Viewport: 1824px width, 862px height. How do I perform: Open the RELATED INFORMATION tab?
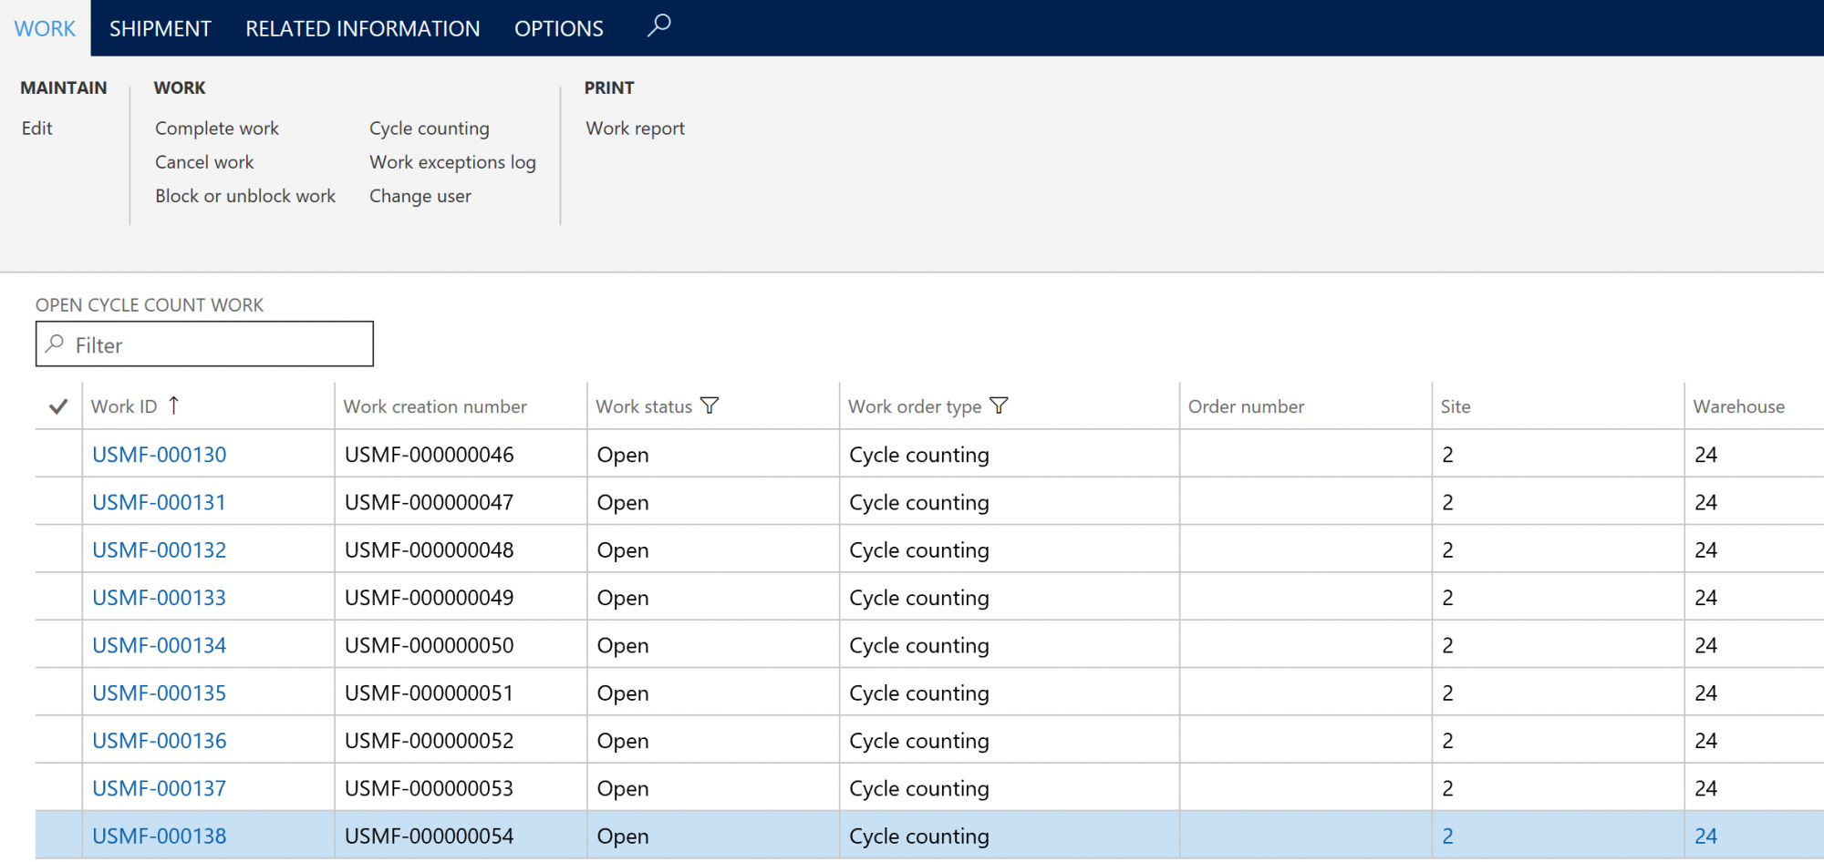[x=363, y=27]
